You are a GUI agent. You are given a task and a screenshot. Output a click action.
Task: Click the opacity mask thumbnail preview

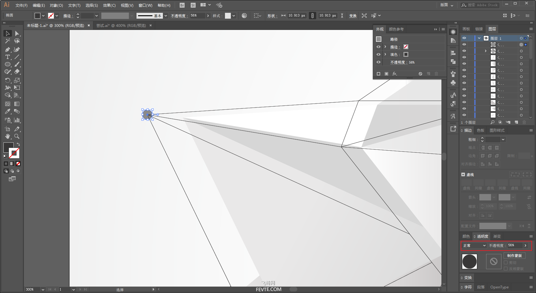pos(494,262)
